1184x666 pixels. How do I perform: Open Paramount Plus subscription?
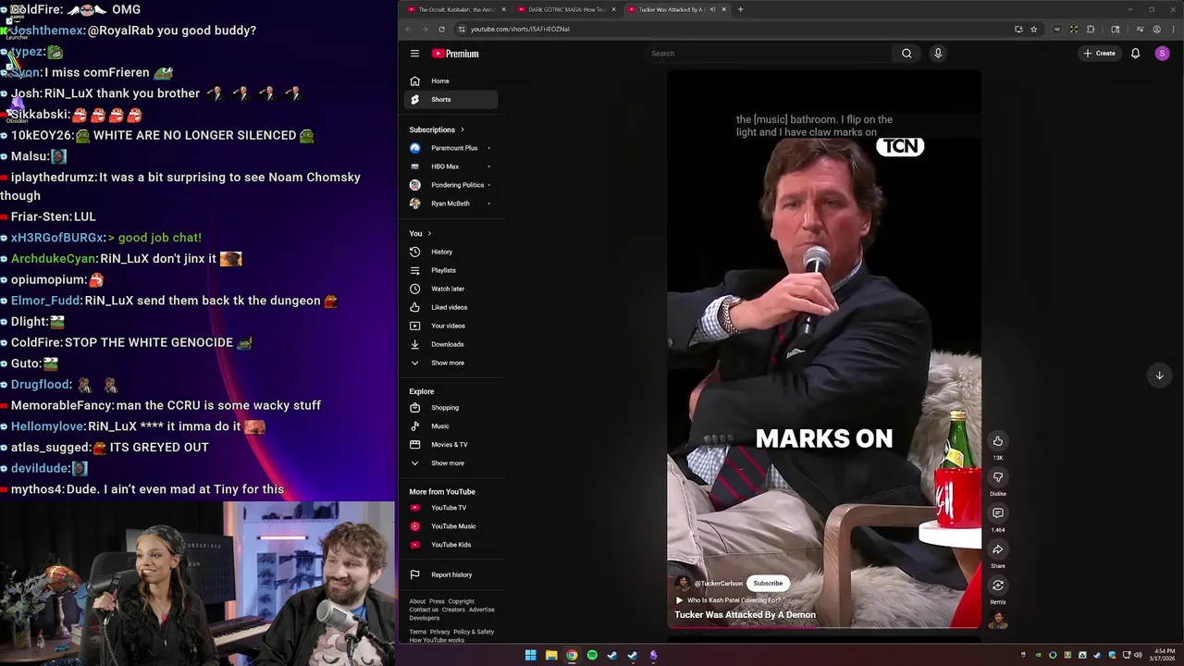[452, 148]
